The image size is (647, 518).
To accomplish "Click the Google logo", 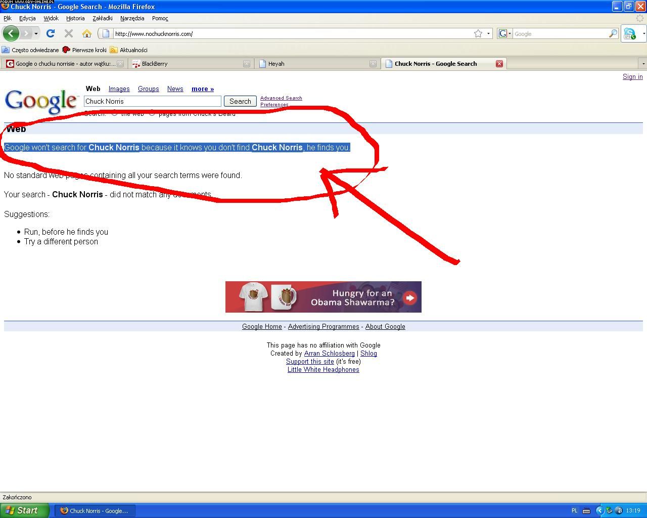I will [42, 101].
